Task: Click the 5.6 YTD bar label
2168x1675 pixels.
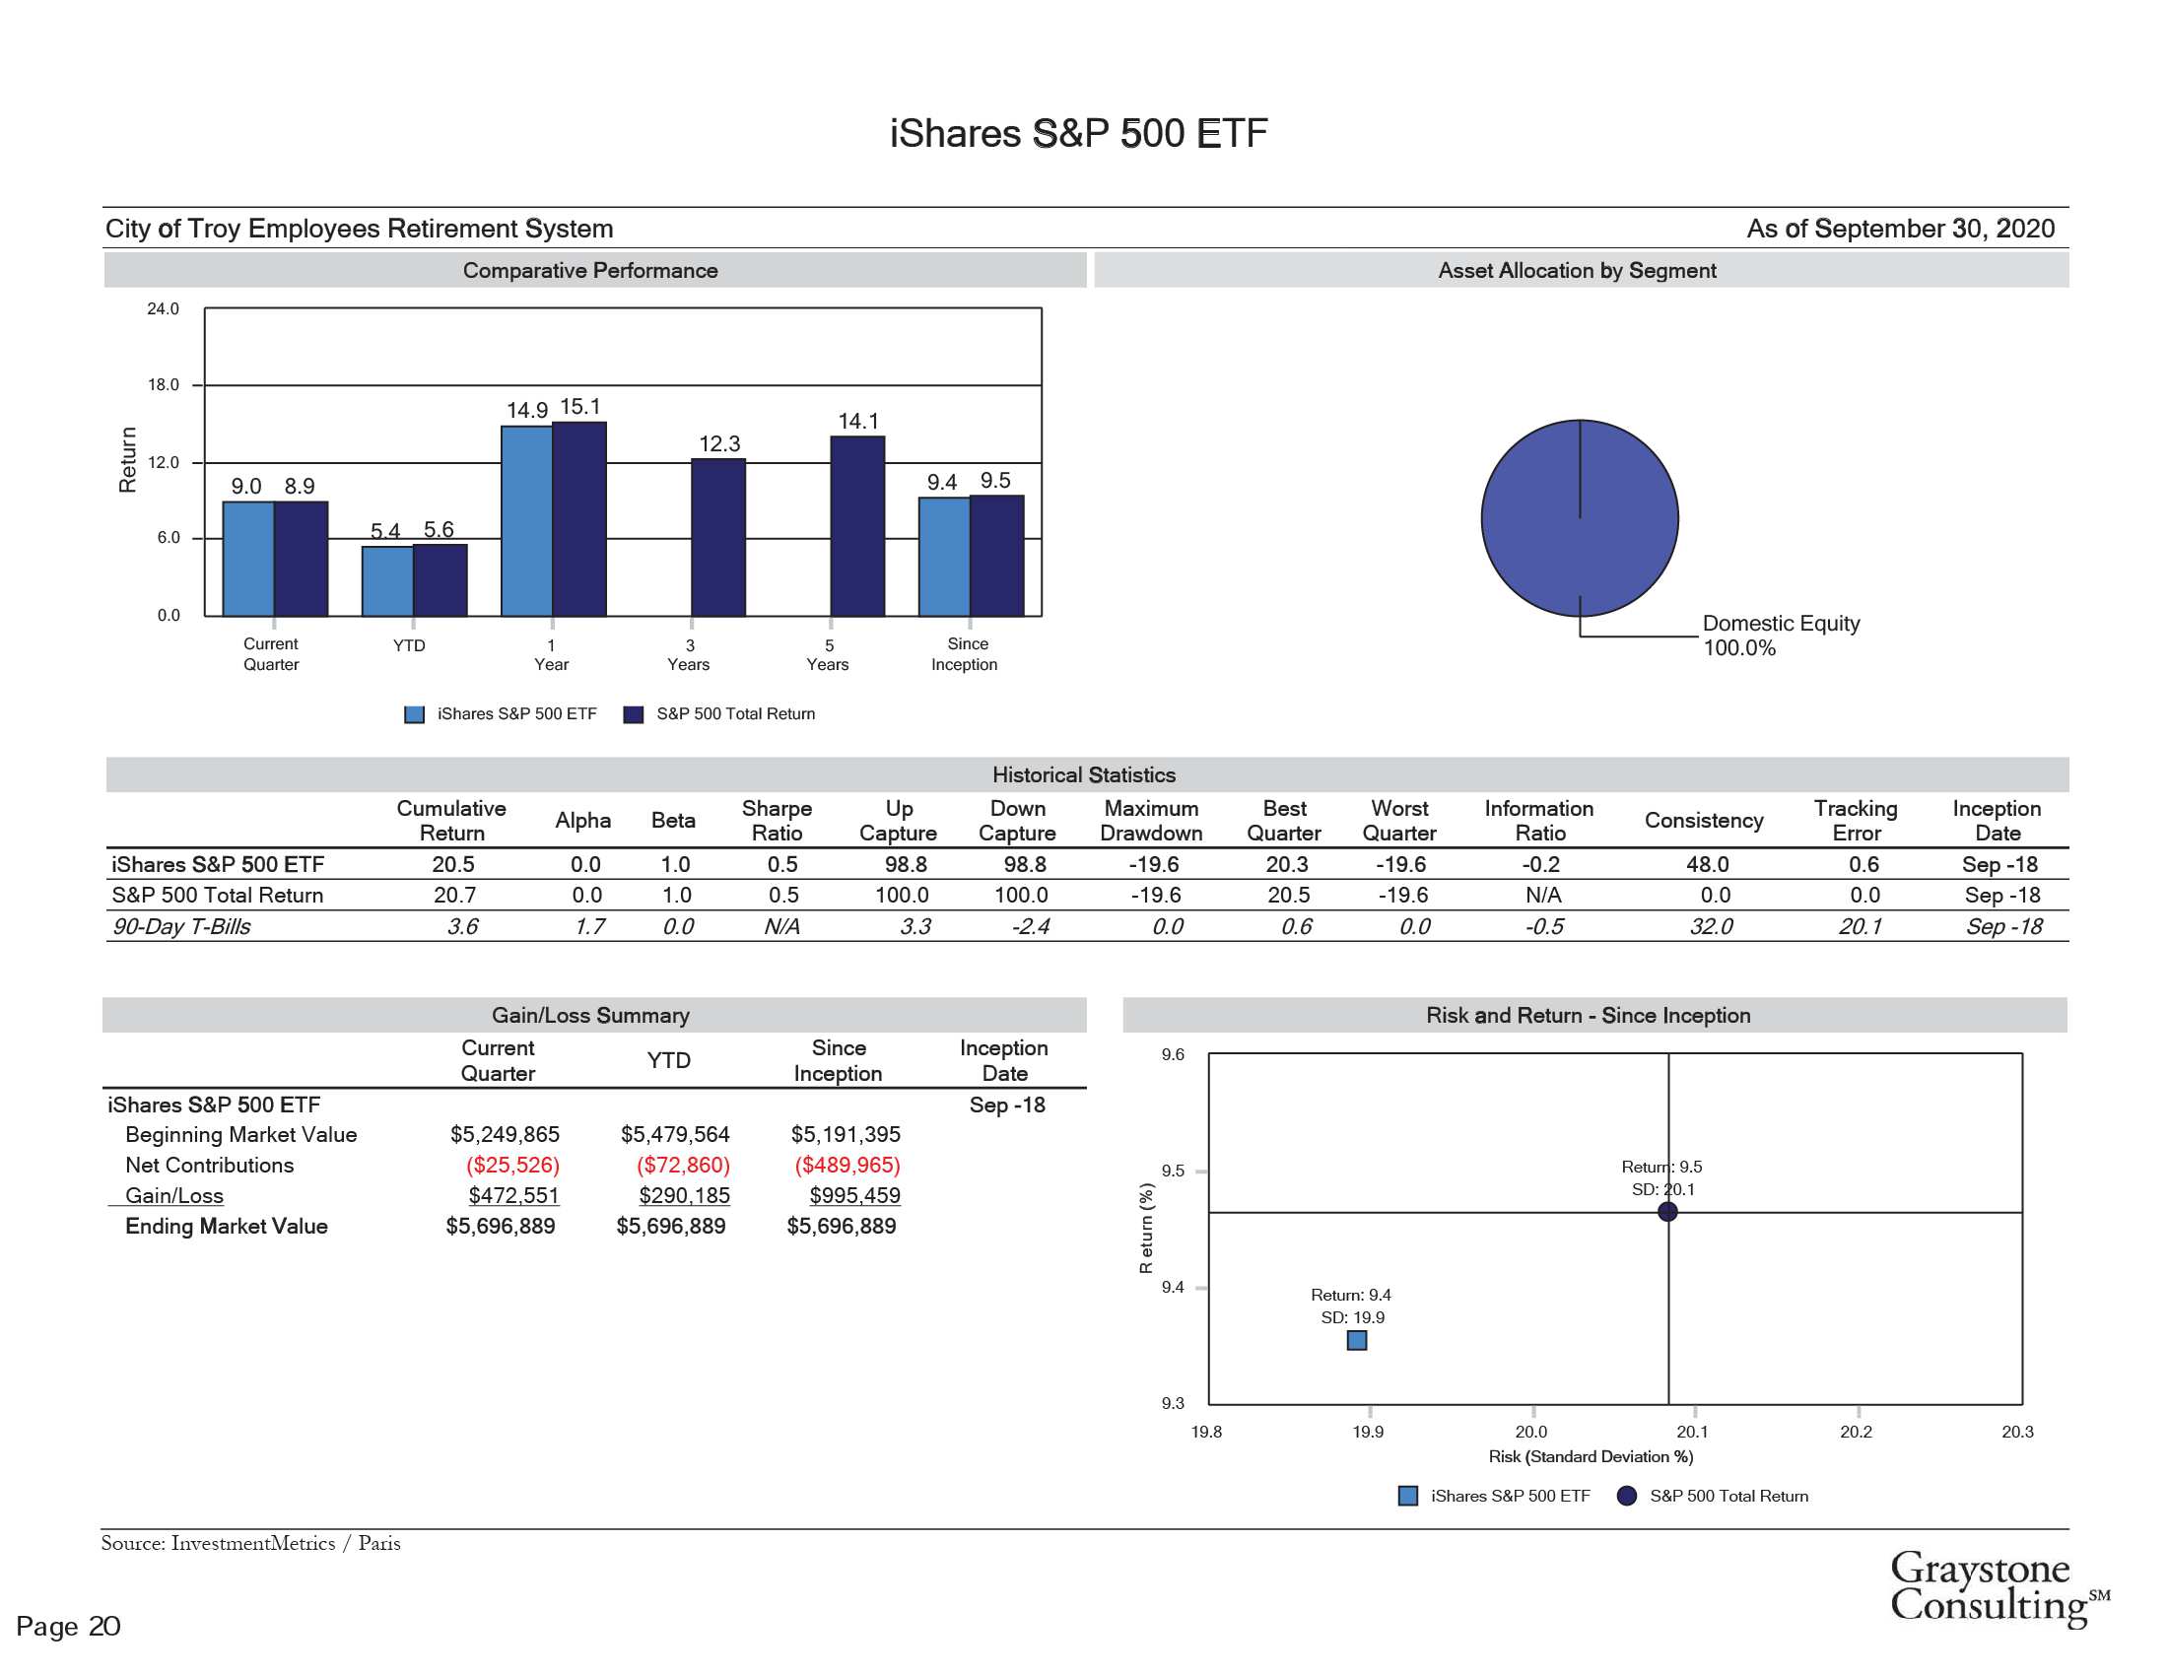Action: point(439,529)
